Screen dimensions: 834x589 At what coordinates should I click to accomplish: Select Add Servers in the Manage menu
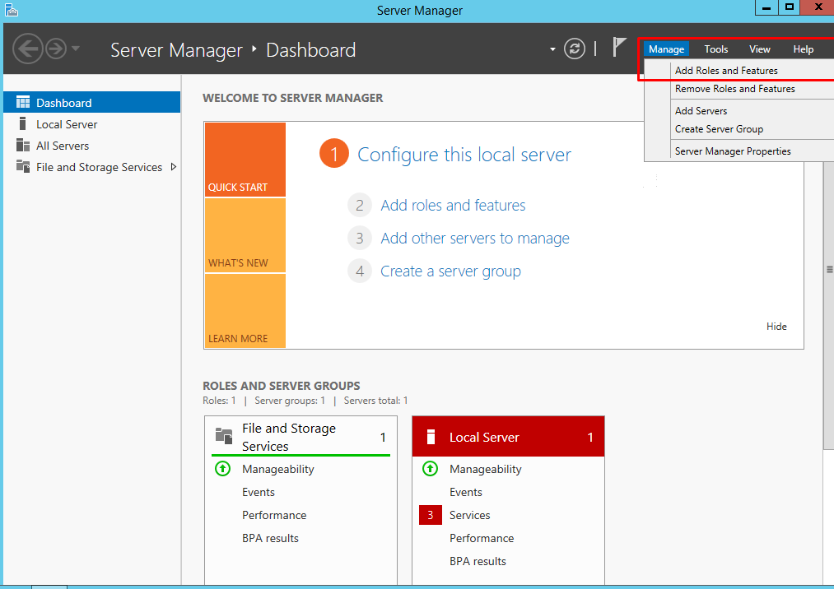coord(739,111)
